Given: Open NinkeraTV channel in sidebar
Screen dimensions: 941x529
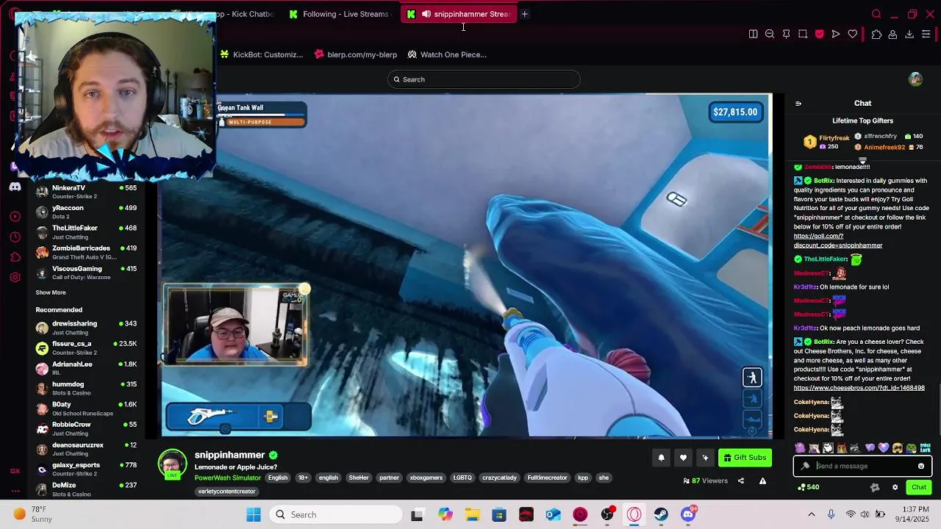Looking at the screenshot, I should [x=86, y=192].
